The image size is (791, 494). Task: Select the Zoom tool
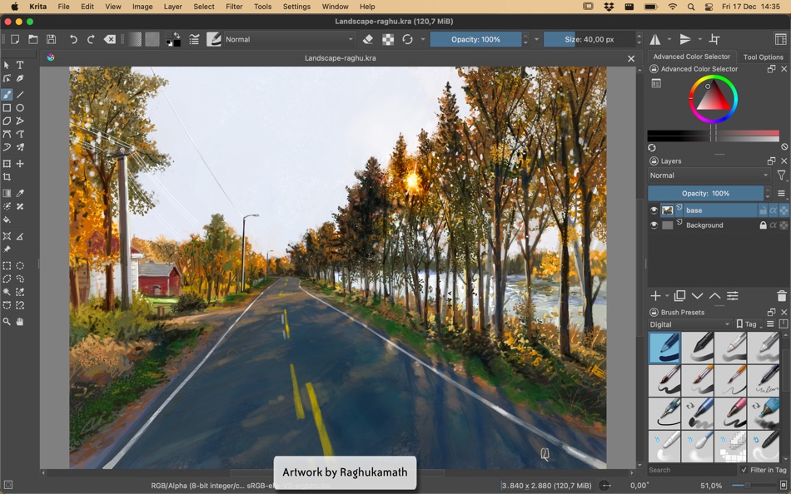(7, 321)
